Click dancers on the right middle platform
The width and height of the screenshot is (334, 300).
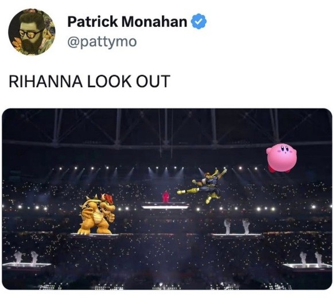pyautogui.click(x=237, y=227)
